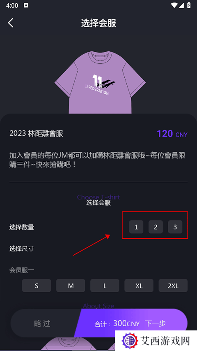
Task: Choose size 2XL
Action: (173, 286)
